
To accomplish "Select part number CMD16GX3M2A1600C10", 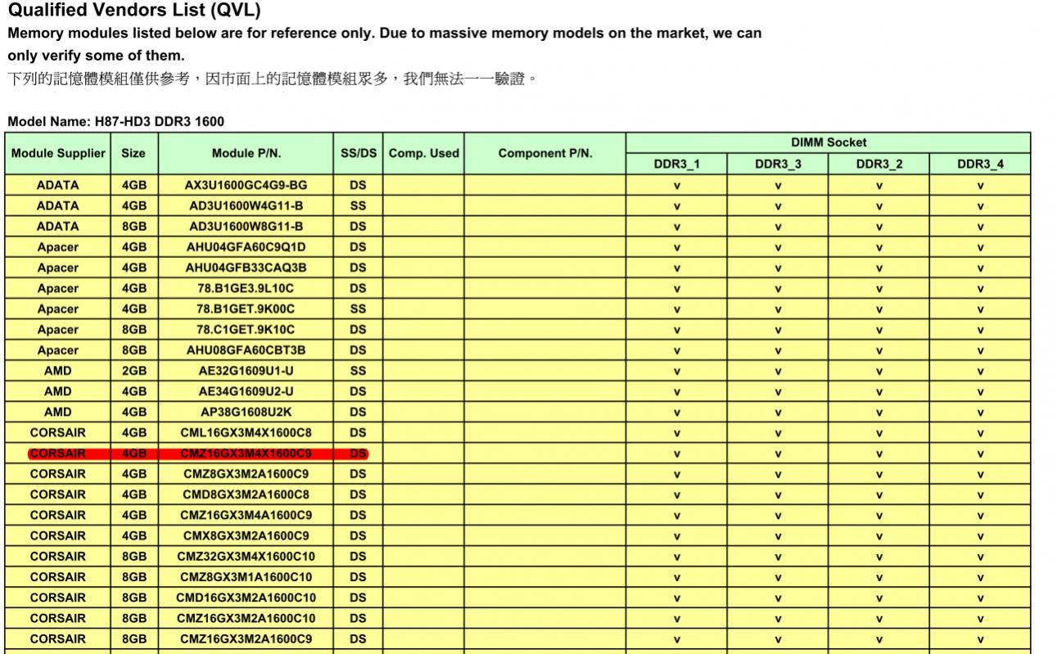I will coord(246,598).
